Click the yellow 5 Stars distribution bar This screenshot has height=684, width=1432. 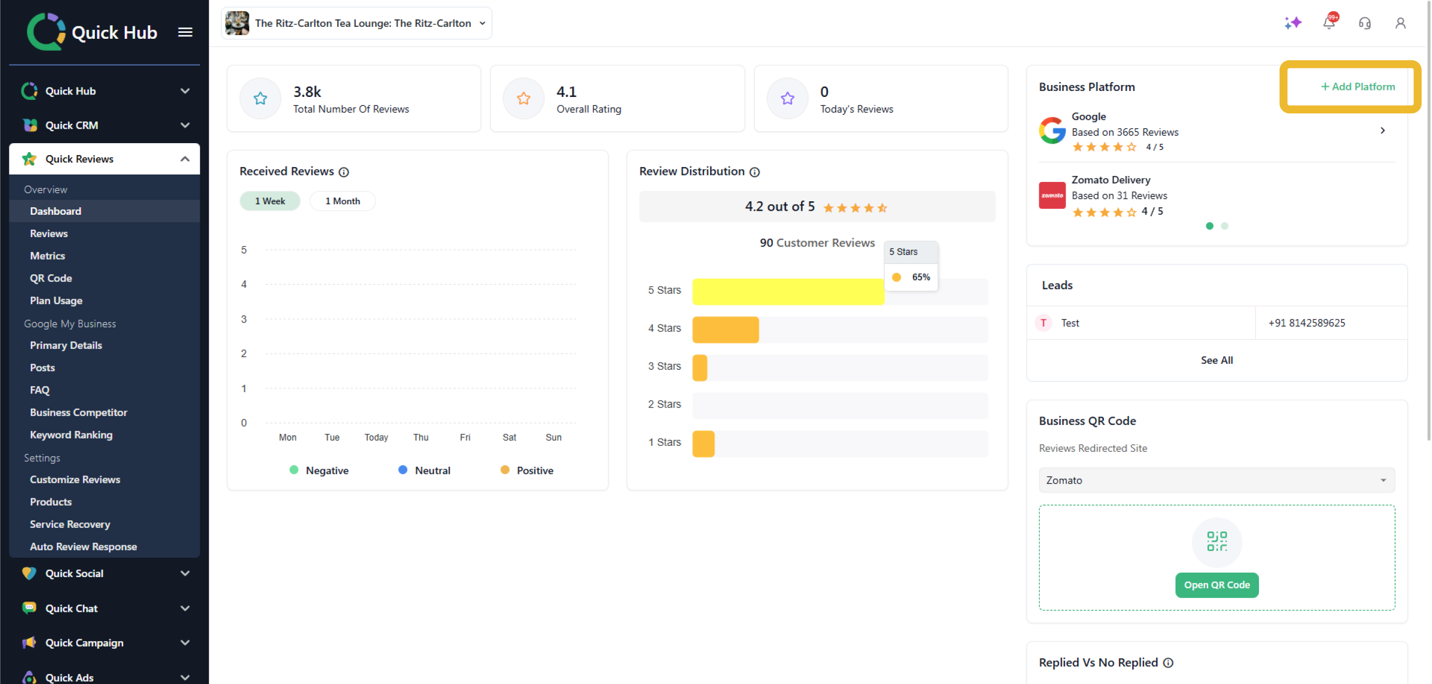click(788, 291)
